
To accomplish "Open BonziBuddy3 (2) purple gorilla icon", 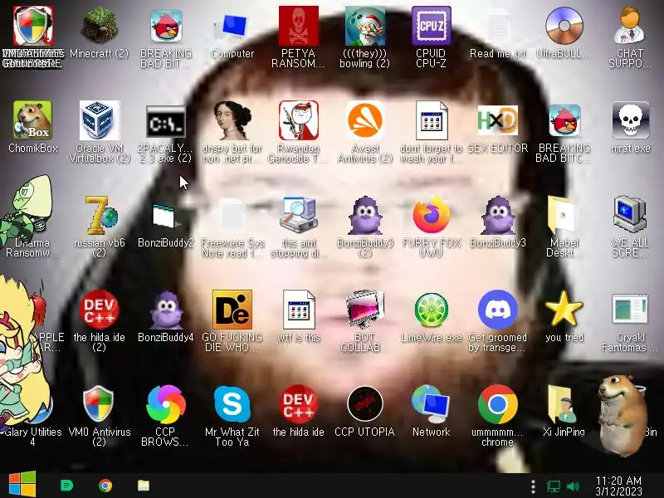I will click(365, 215).
